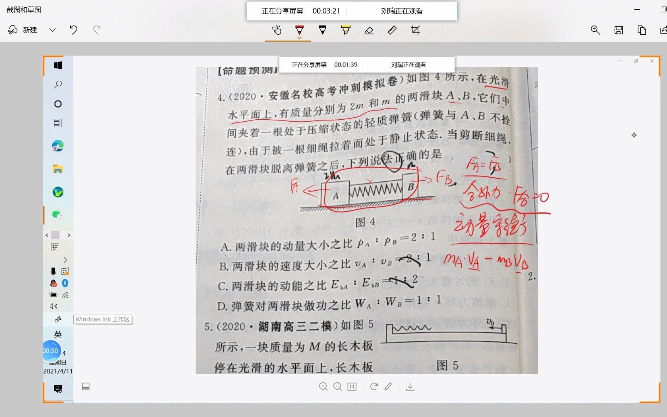This screenshot has width=667, height=417.
Task: Open the 拼 input method indicator
Action: [x=54, y=247]
